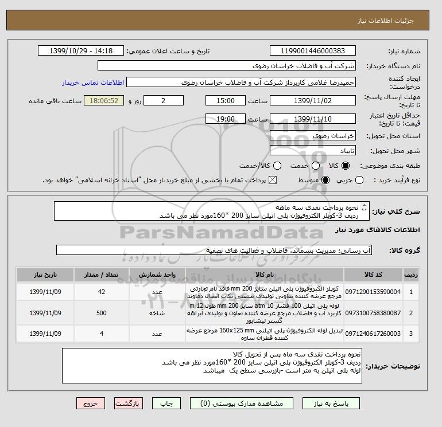Click the شرح کلی نیاز text area
This screenshot has width=442, height=427.
point(212,211)
